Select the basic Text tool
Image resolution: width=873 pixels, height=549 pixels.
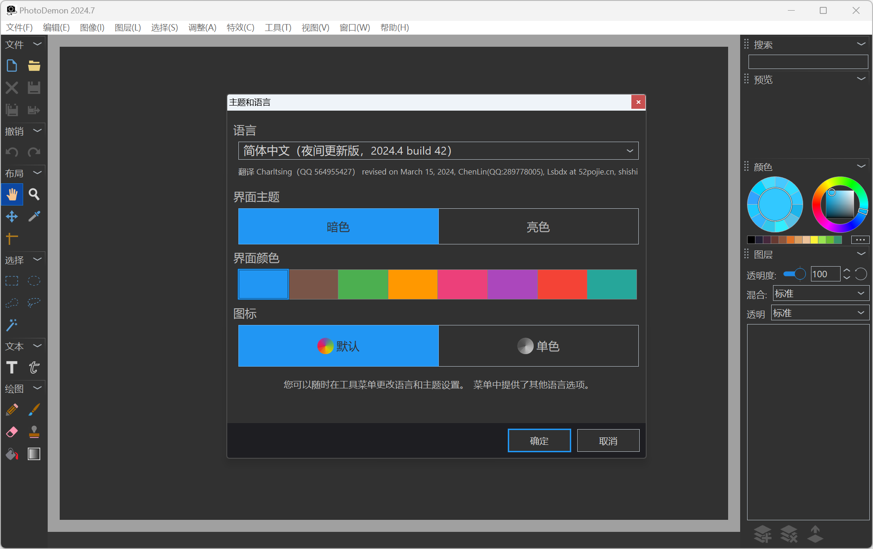coord(12,368)
